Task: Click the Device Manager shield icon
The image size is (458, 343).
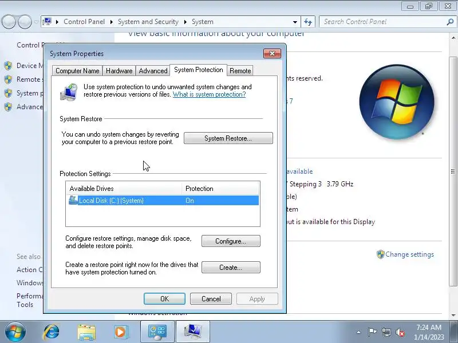Action: pyautogui.click(x=8, y=66)
